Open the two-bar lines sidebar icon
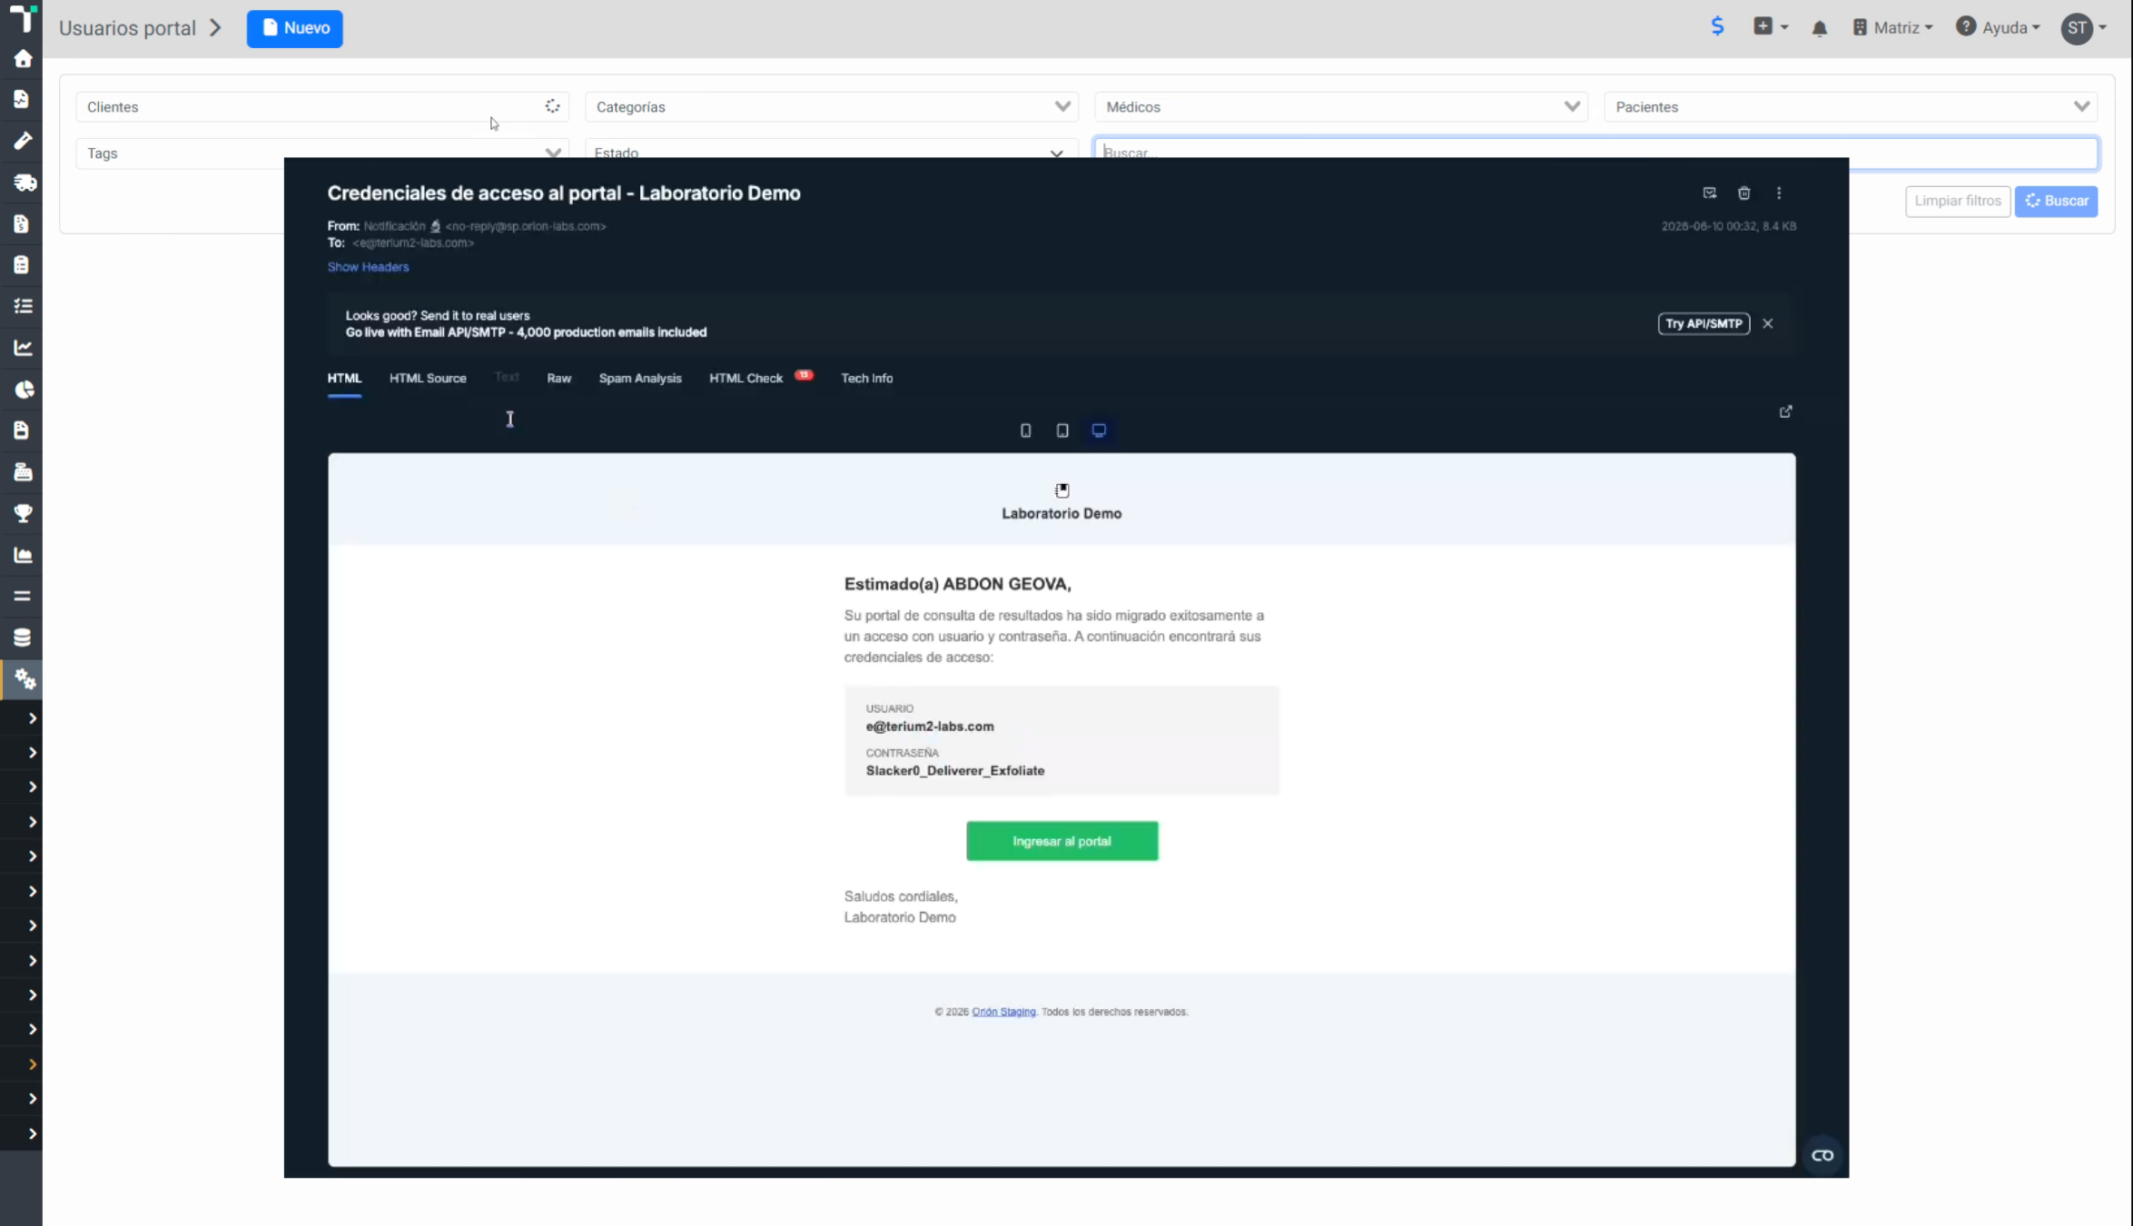2133x1226 pixels. click(22, 596)
